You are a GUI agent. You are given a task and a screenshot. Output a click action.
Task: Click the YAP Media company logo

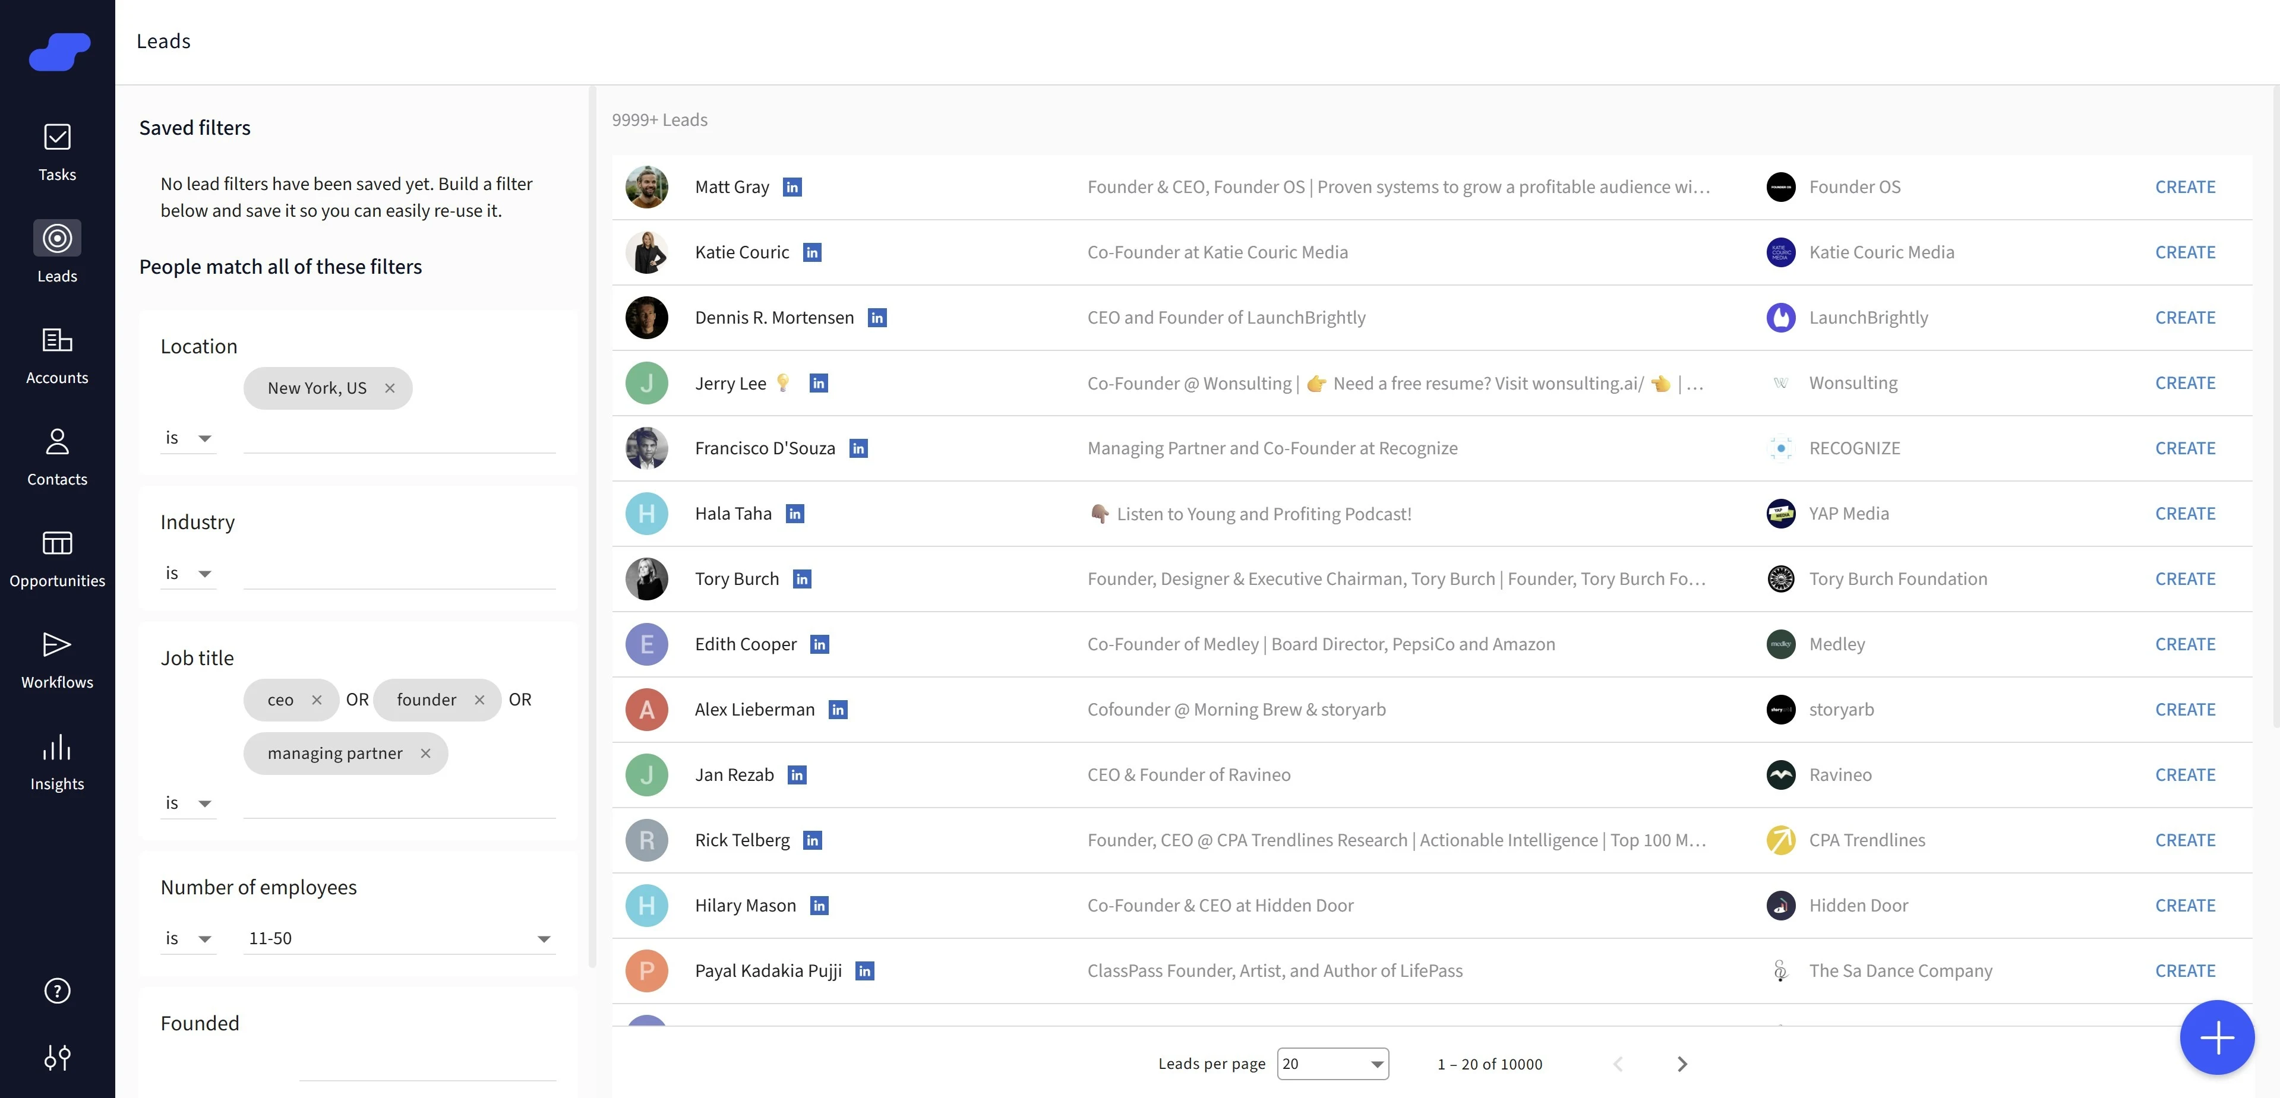tap(1781, 514)
